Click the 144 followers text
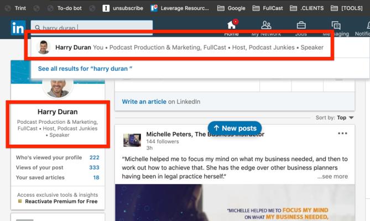The image size is (370, 221). point(163,141)
